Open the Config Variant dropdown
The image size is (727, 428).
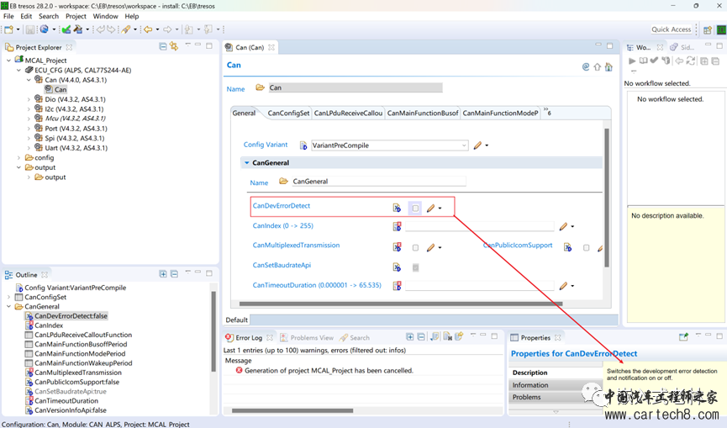[464, 145]
